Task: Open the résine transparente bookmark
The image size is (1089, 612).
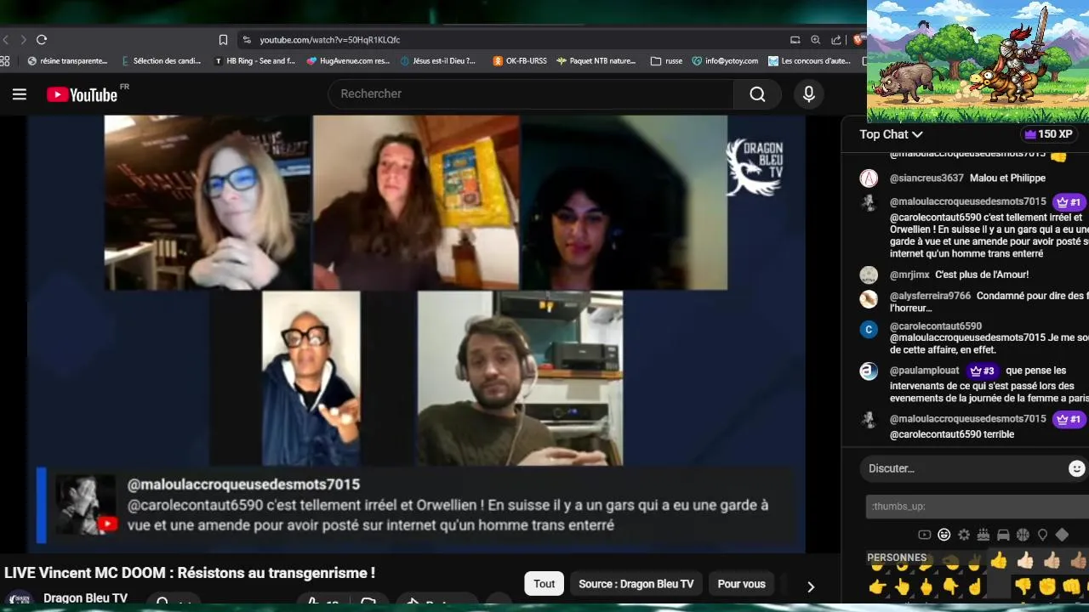Action: point(68,61)
